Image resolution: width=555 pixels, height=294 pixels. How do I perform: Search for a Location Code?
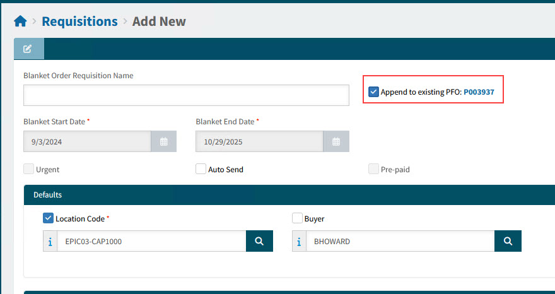[x=259, y=241]
